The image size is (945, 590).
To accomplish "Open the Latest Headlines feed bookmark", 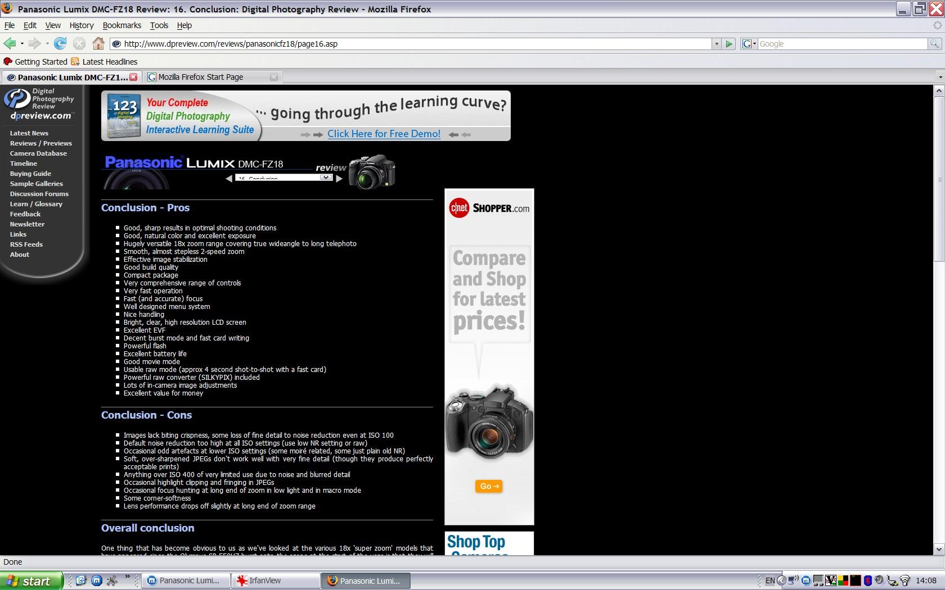I will point(104,62).
